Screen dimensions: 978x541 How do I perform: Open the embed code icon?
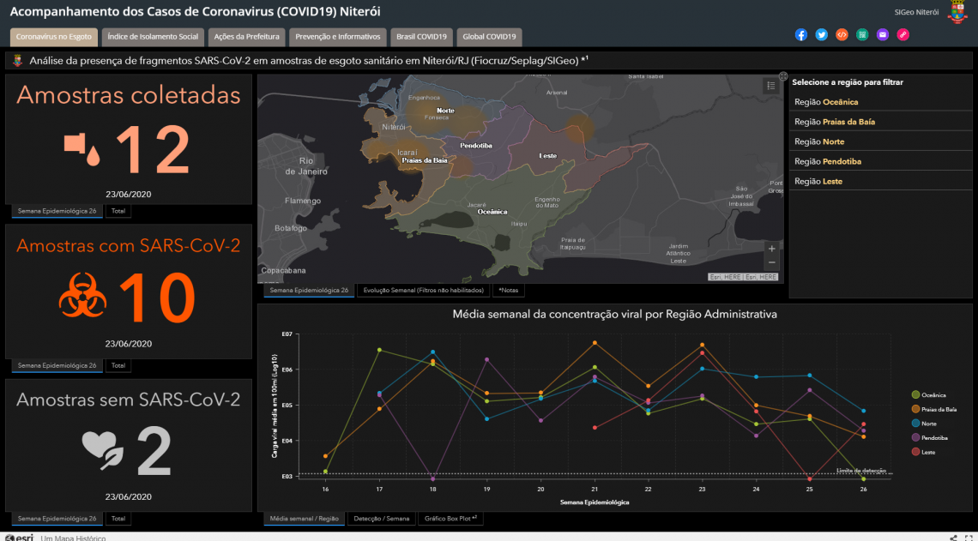(x=842, y=35)
